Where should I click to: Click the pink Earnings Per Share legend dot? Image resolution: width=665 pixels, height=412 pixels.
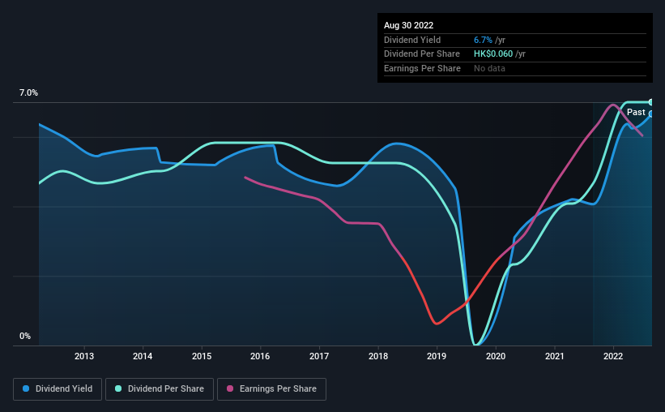[230, 388]
